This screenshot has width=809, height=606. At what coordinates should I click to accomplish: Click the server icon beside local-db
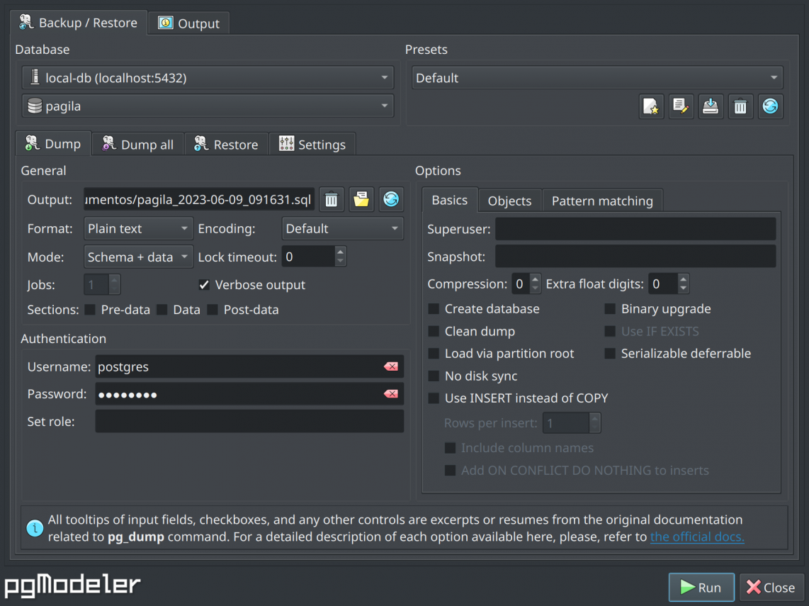click(35, 77)
